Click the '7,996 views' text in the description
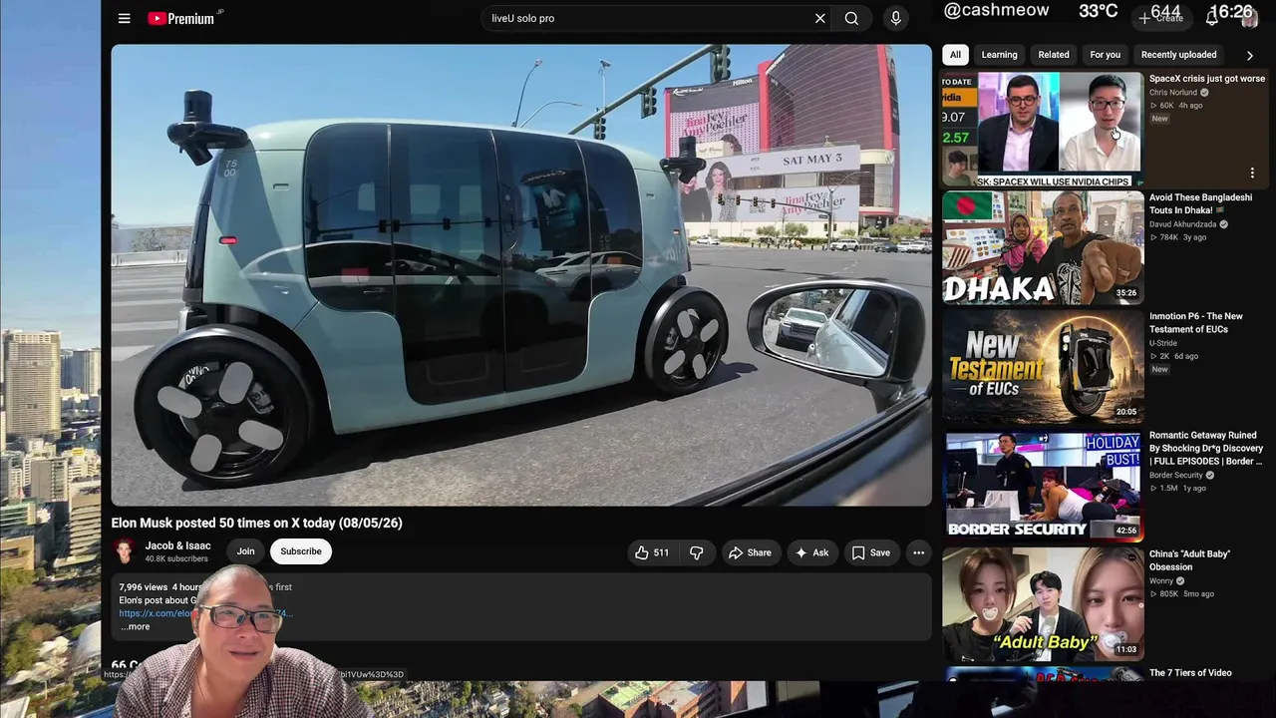 pos(143,587)
